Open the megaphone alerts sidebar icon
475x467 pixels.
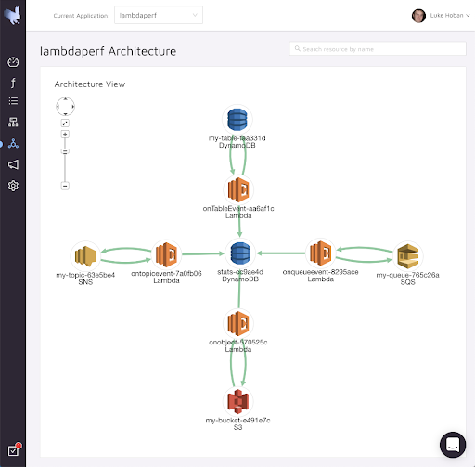(13, 164)
